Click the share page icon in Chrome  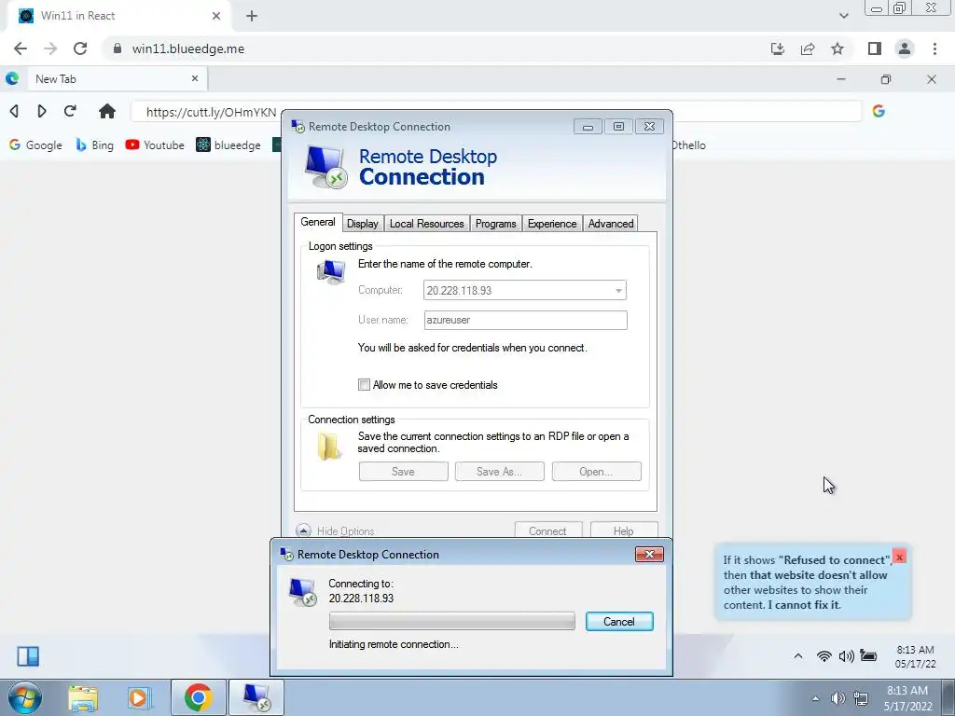(x=808, y=48)
